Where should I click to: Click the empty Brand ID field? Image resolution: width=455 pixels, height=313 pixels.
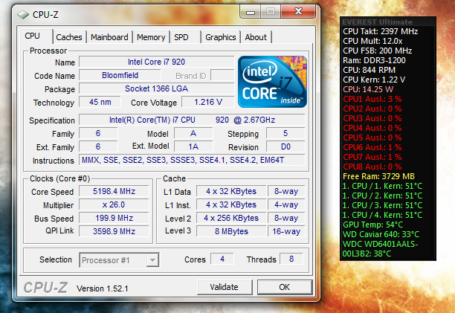222,75
